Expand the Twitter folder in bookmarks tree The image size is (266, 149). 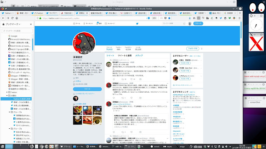pos(7,92)
